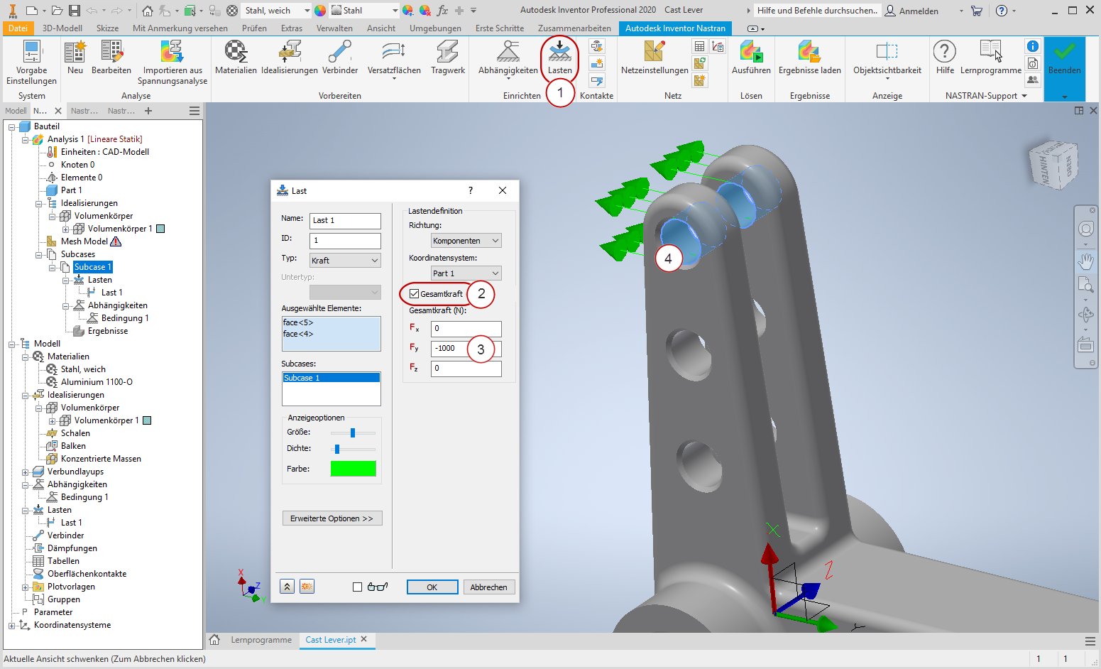Click the ViewCube in the viewport
This screenshot has width=1101, height=669.
pos(1054,165)
